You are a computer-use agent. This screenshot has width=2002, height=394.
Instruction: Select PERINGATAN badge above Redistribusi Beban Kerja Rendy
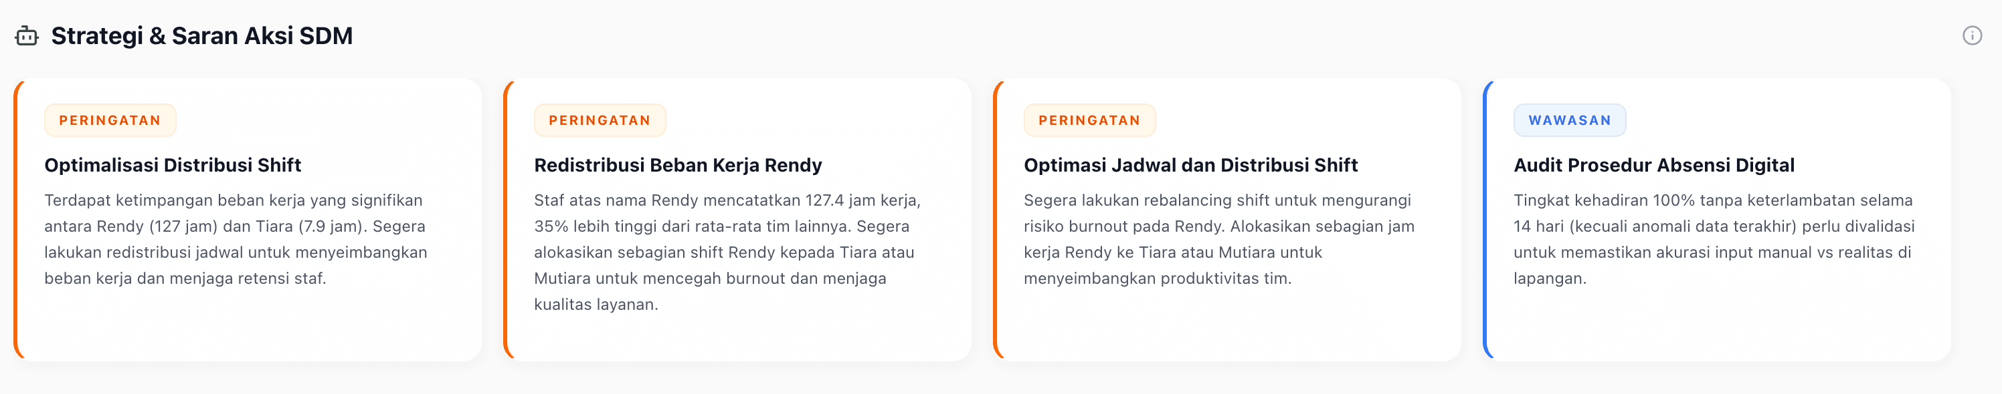point(600,120)
